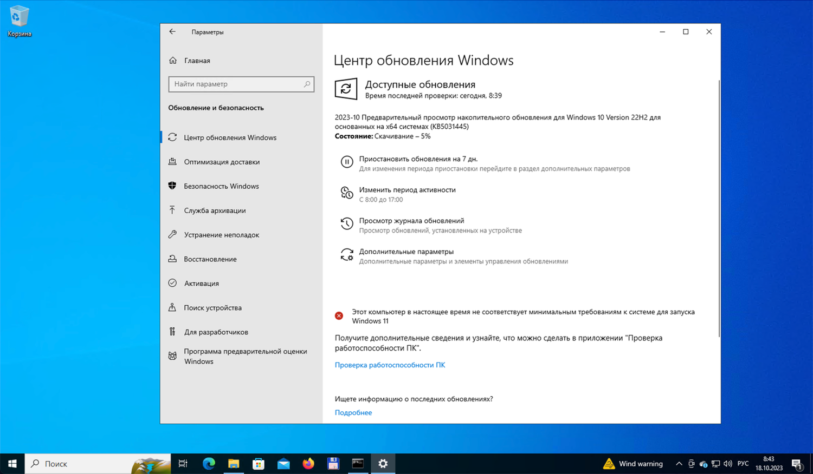This screenshot has width=813, height=474.
Task: Open Оптимизация доставки section
Action: point(242,162)
